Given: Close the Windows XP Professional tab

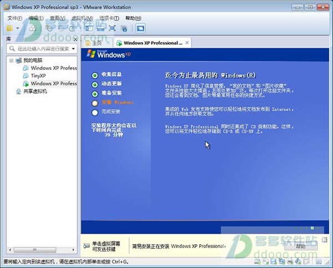Looking at the screenshot, I should (187, 43).
